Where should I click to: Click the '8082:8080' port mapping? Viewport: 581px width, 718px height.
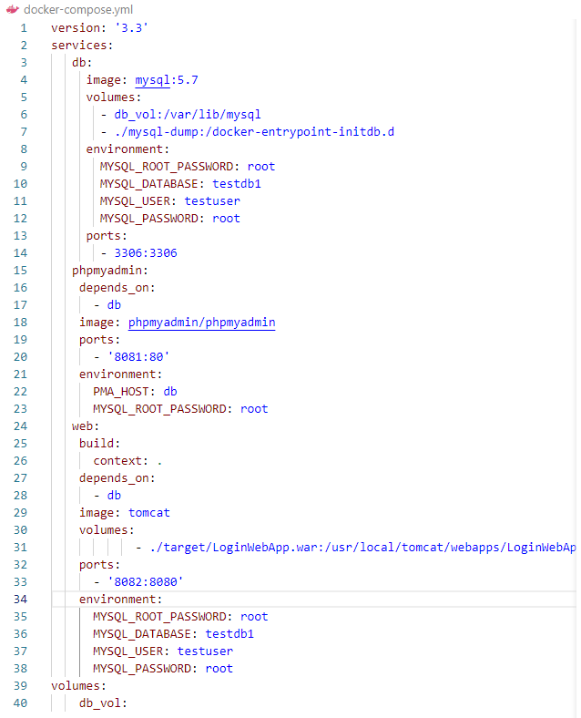click(x=146, y=582)
